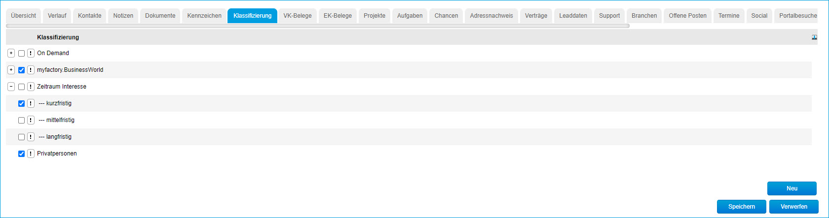Screen dimensions: 829x218
Task: Click the exclamation icon beside mittelfristig
Action: 31,120
